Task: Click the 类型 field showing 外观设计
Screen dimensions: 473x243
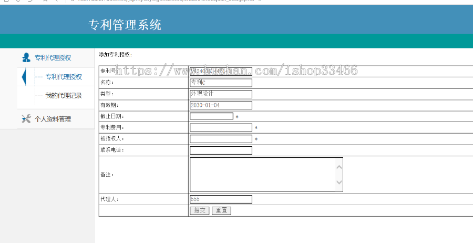Action: (221, 94)
